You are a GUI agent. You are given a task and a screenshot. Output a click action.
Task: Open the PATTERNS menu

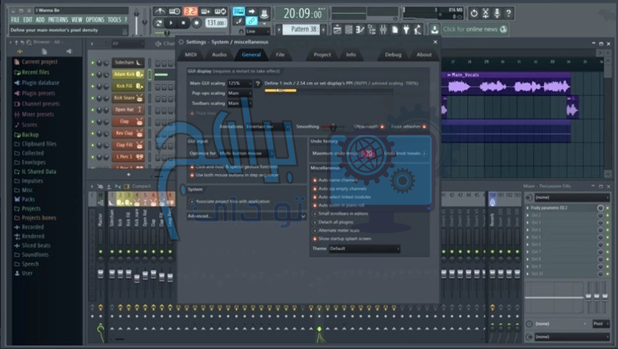pyautogui.click(x=58, y=20)
